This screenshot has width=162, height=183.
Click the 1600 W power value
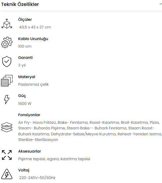click(x=25, y=103)
